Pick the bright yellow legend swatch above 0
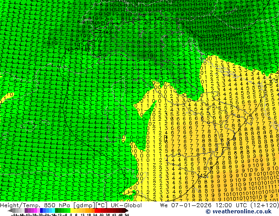 pos(72,210)
